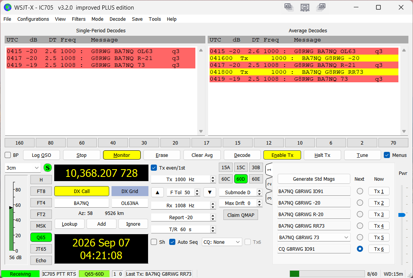
Task: Click Generate Std Msgs button
Action: tap(314, 179)
